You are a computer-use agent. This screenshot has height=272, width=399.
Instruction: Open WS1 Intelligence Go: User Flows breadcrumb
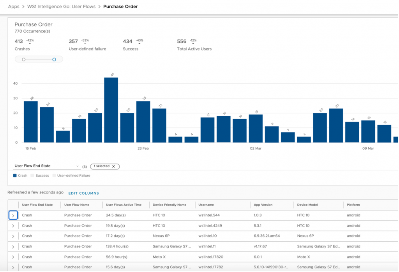click(61, 7)
